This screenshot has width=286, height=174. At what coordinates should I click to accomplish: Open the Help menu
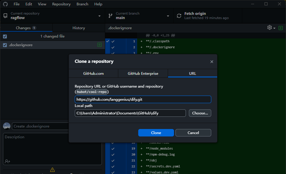[x=98, y=4]
